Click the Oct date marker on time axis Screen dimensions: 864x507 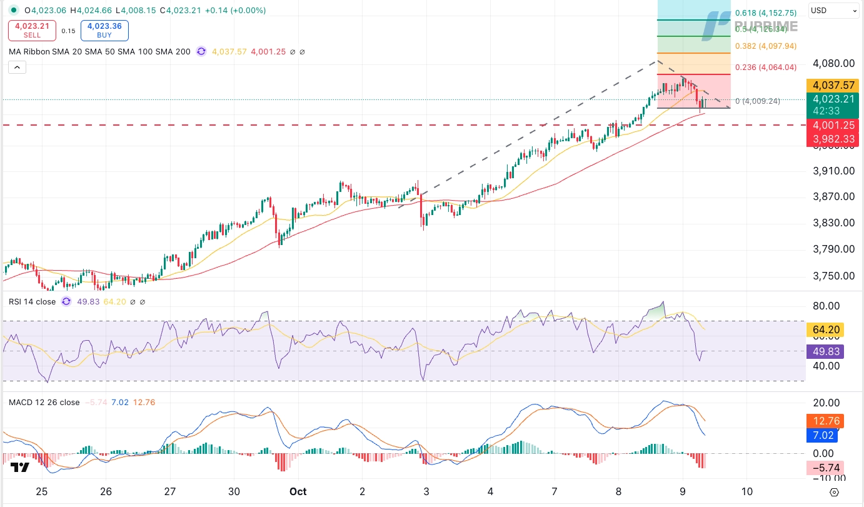coord(298,491)
